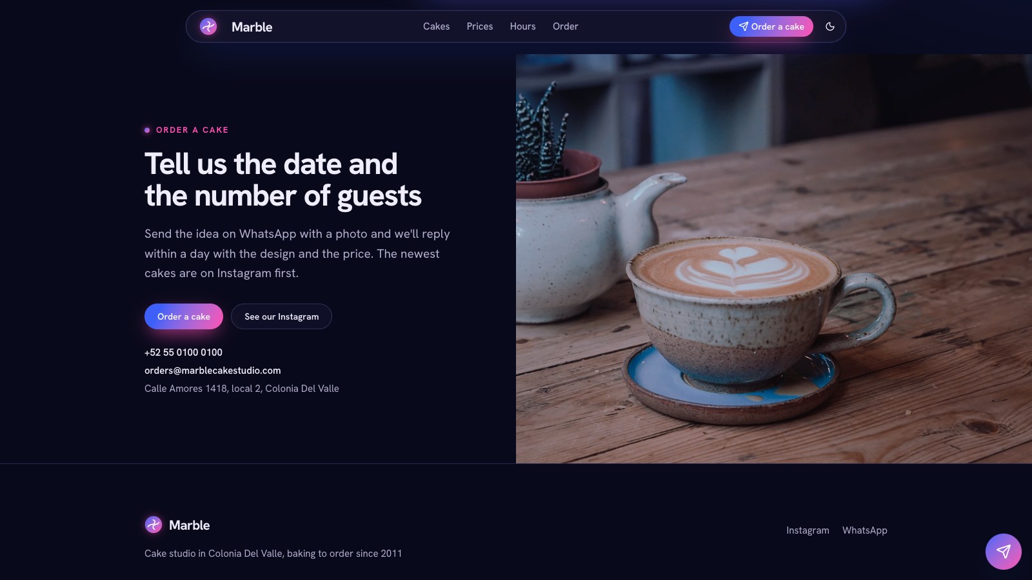1032x580 pixels.
Task: Click the Marble logo icon in navbar
Action: pos(208,26)
